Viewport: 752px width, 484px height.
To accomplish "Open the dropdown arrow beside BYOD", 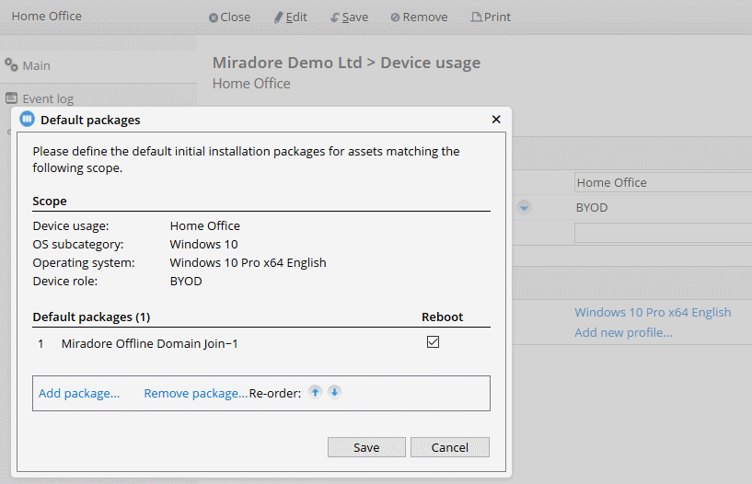I will click(x=525, y=208).
